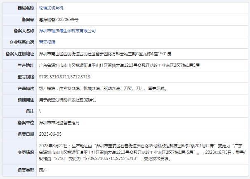The width and height of the screenshot is (250, 179).
Task: Click the 备案人名称 row label
Action: click(x=24, y=31)
